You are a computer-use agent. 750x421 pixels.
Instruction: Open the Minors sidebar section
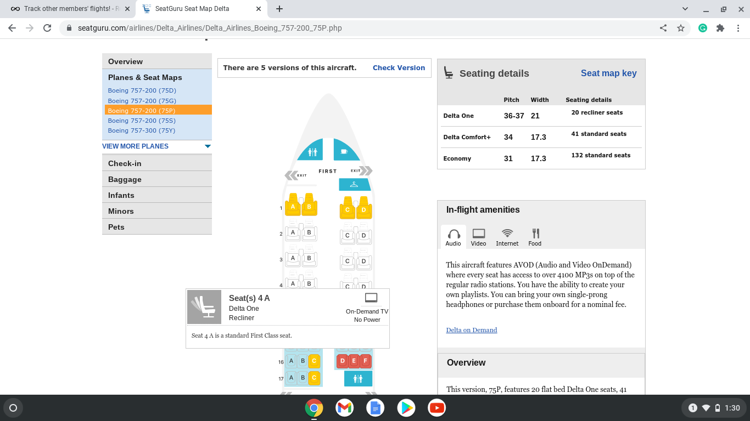(x=157, y=211)
